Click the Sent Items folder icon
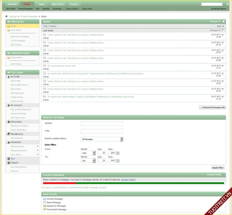This screenshot has height=215, width=232. click(x=9, y=30)
